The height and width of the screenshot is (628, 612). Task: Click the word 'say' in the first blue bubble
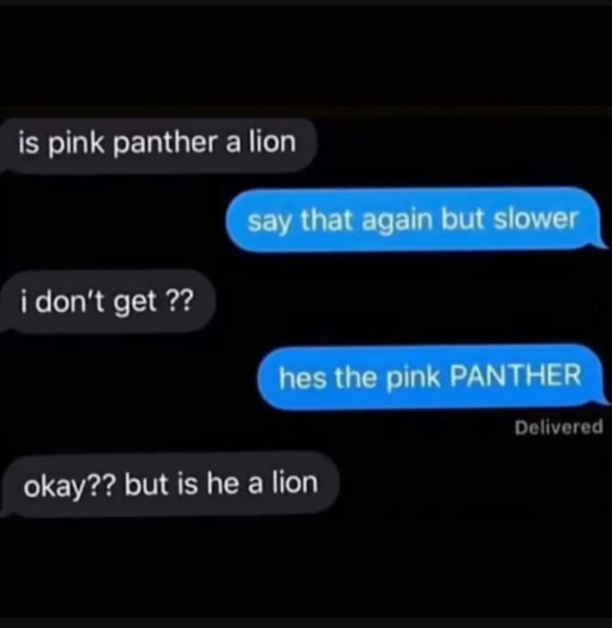coord(269,221)
